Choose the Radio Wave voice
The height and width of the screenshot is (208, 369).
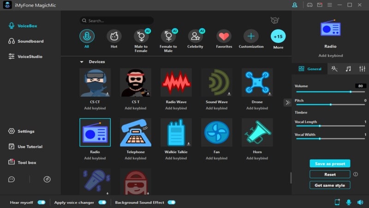[176, 83]
